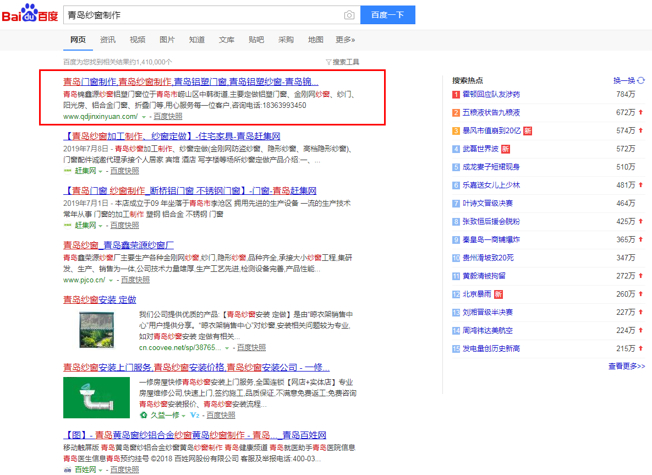This screenshot has width=652, height=475.
Task: Switch to the 贴吧 tab
Action: (256, 40)
